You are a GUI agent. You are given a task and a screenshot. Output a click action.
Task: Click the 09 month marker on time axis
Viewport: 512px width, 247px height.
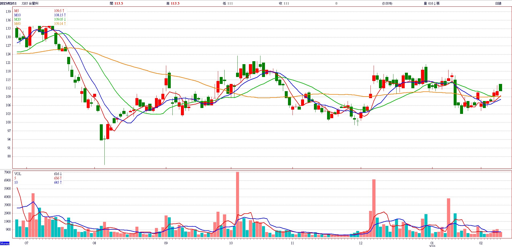[166, 243]
